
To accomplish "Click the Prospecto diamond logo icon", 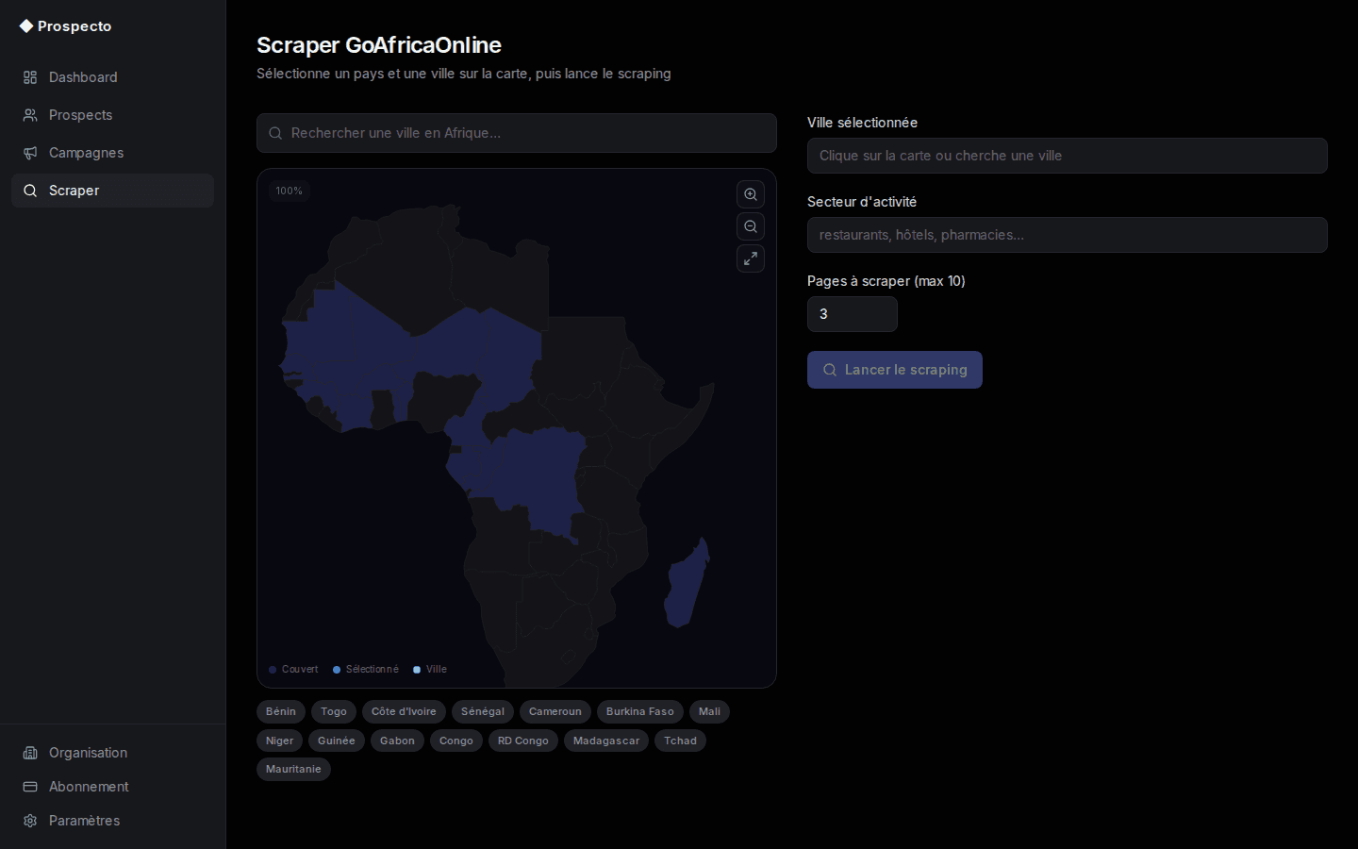I will pos(26,26).
